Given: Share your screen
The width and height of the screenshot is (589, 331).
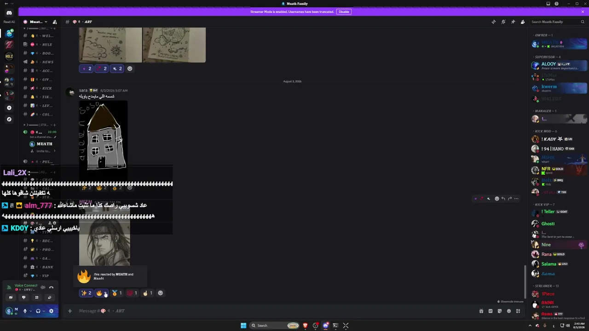Looking at the screenshot, I should [23, 297].
